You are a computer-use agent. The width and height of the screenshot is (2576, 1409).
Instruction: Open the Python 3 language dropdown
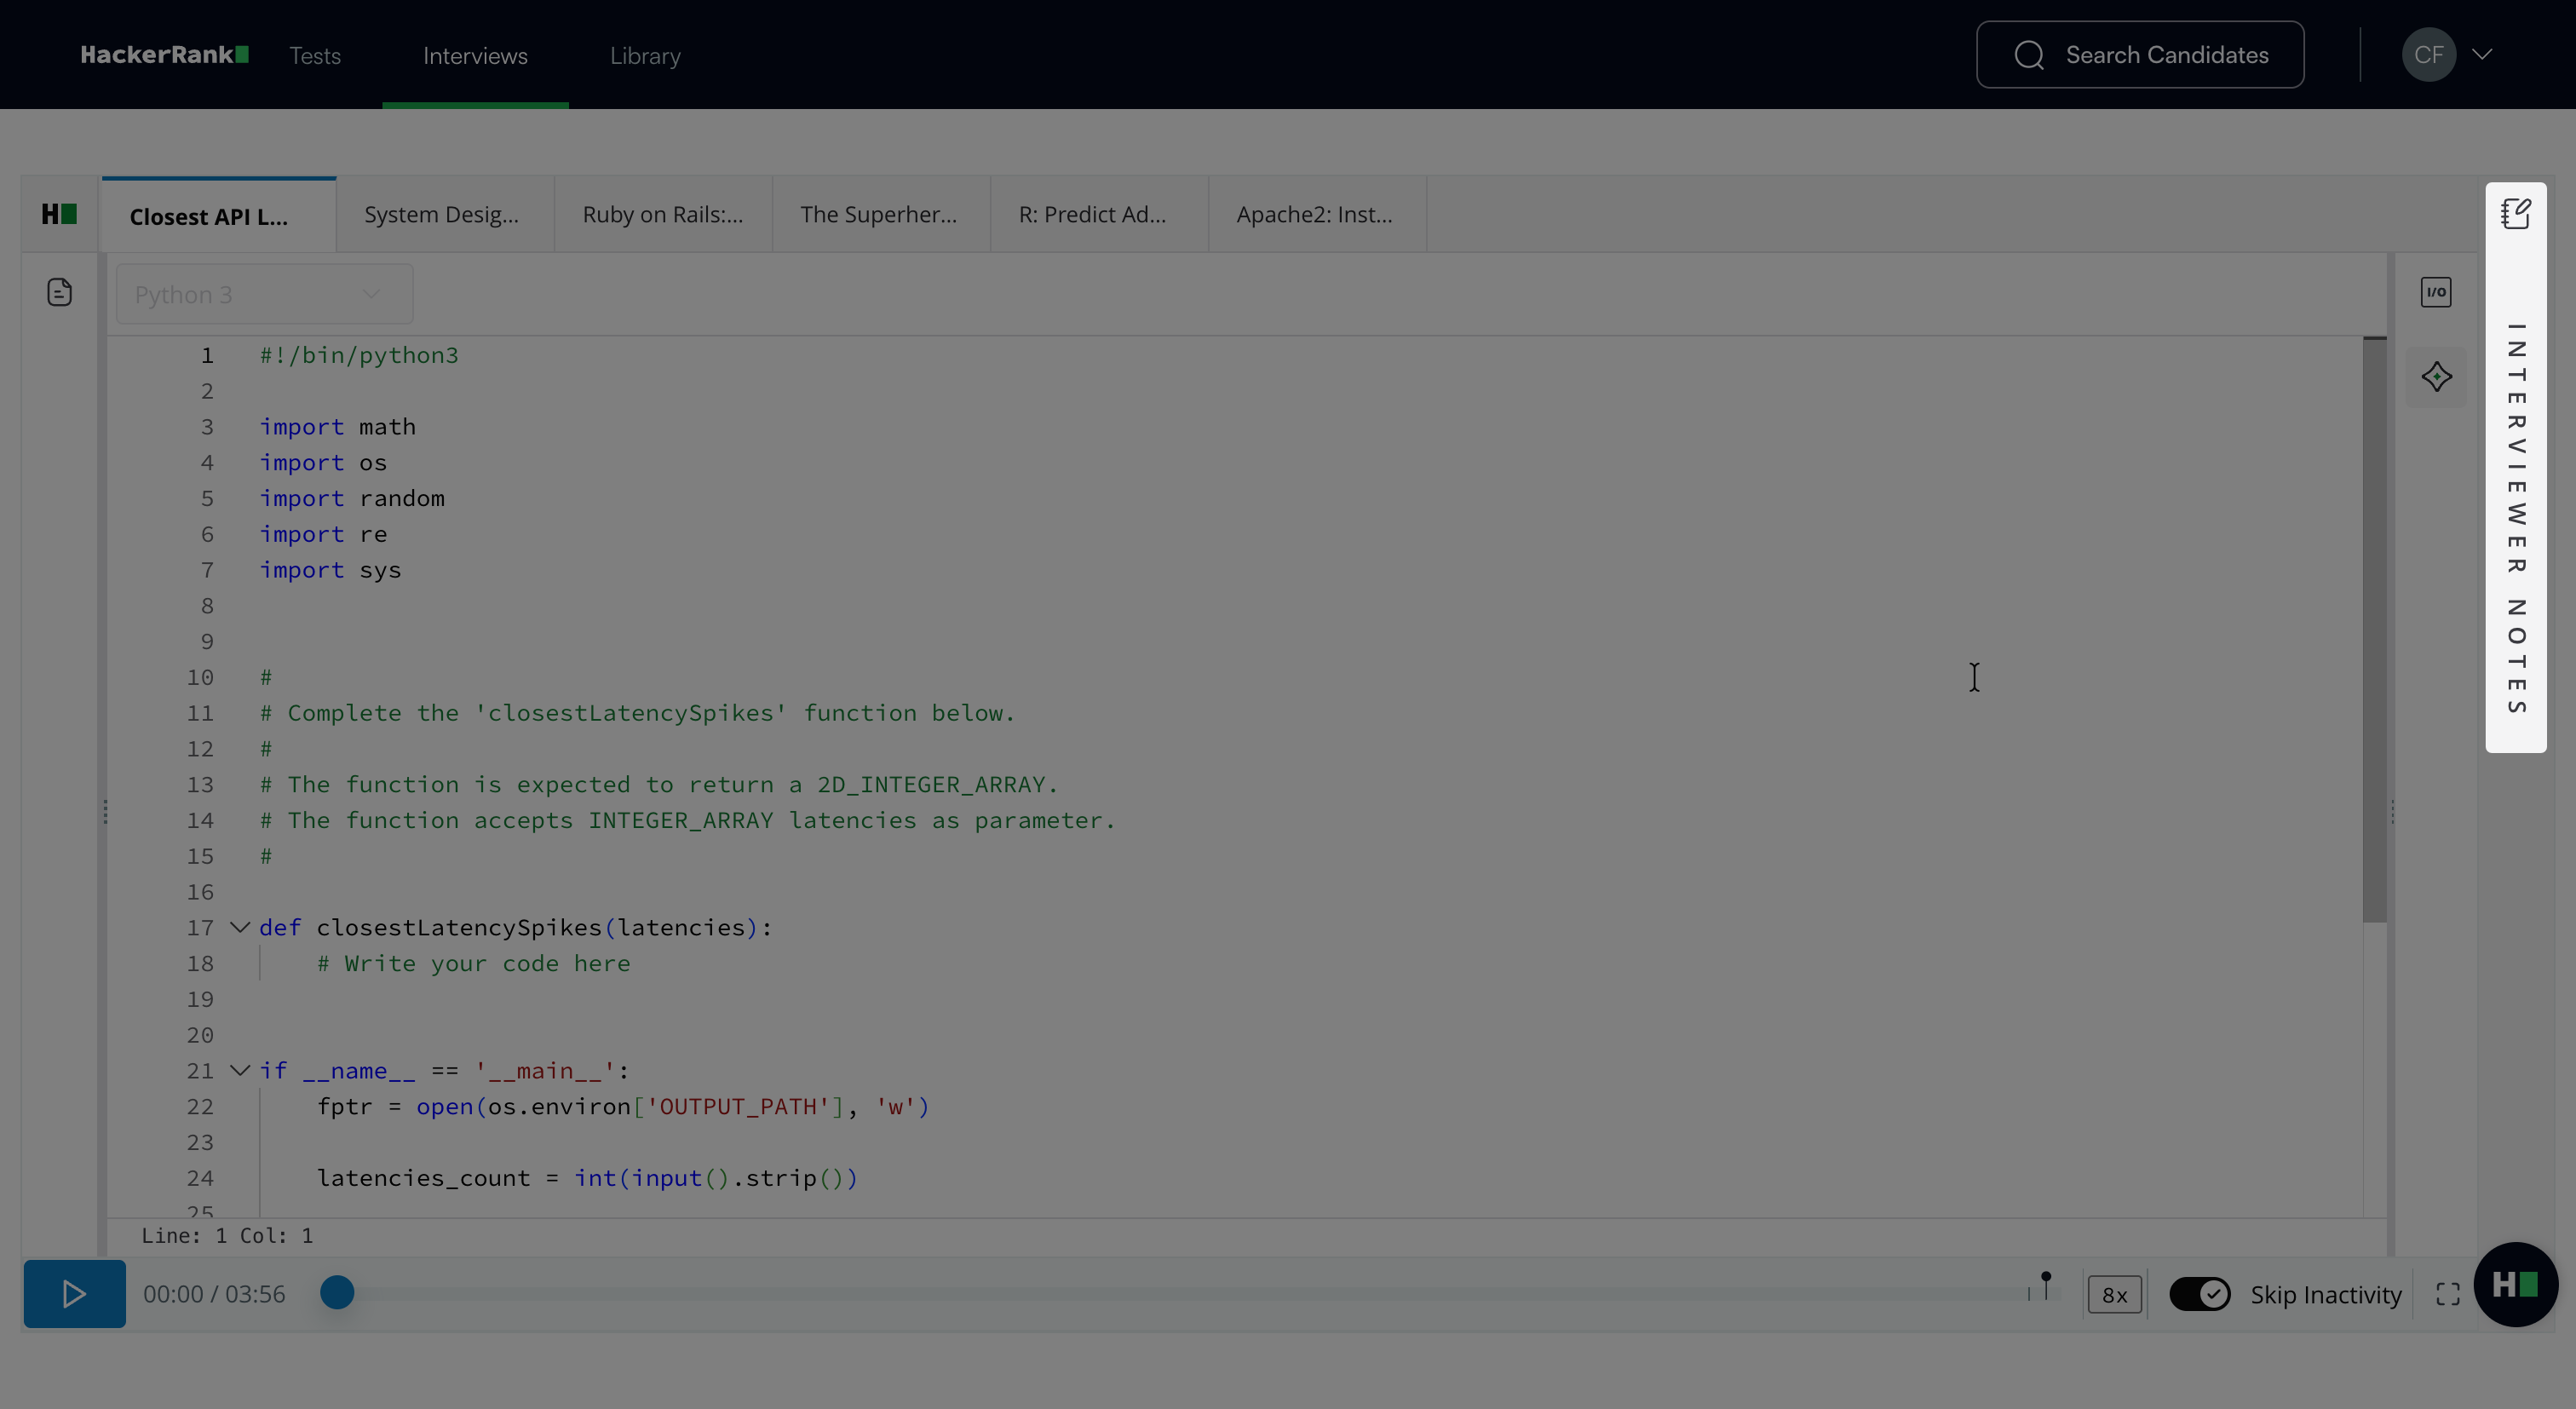tap(264, 295)
